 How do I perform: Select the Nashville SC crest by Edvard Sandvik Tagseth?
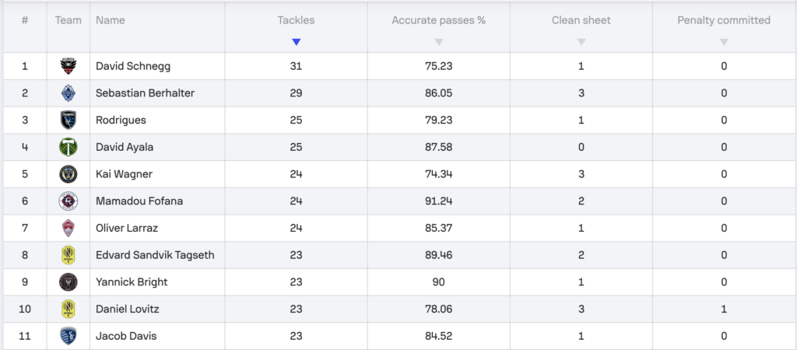point(68,255)
